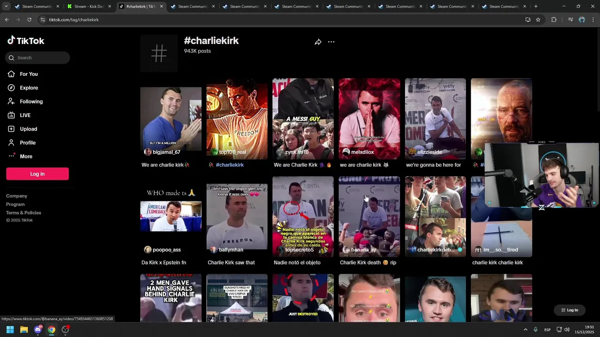Open the Following people icon
Screen dimensions: 600x337
tap(11, 102)
